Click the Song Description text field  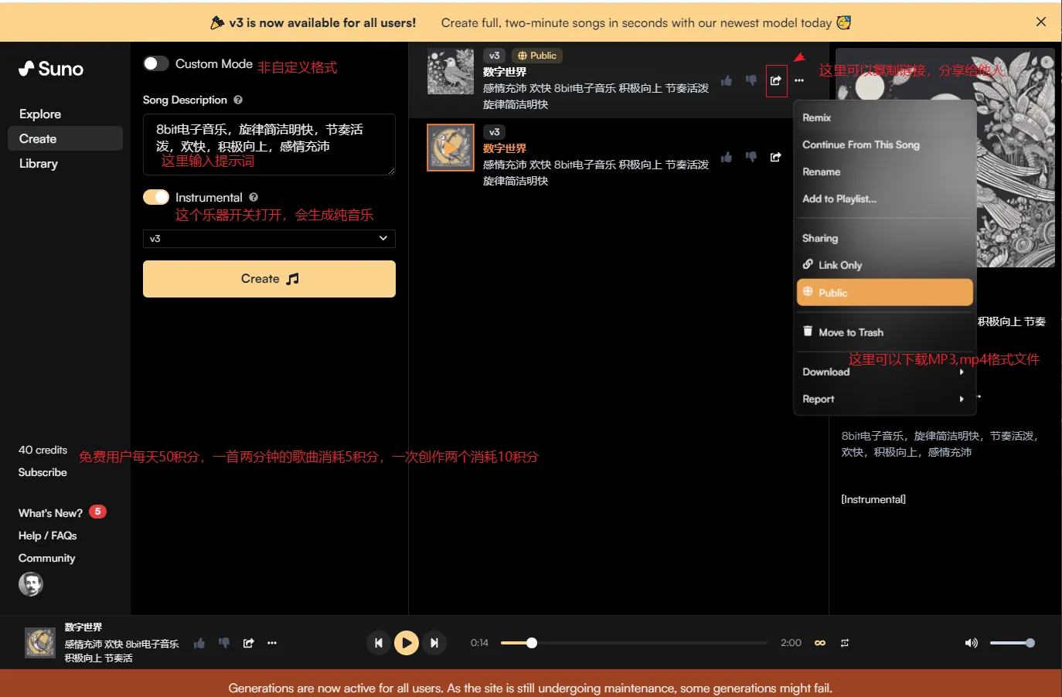269,144
